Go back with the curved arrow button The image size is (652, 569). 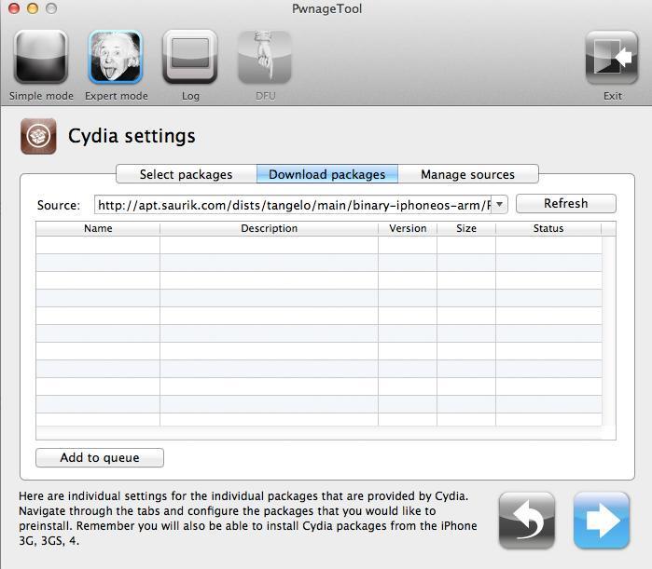pos(527,520)
